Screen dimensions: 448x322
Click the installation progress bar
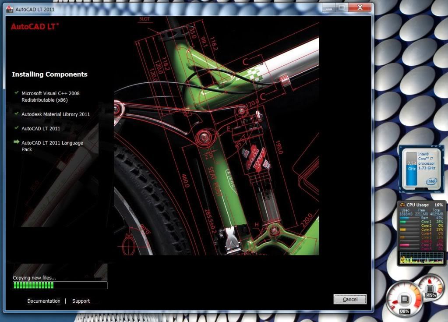[60, 285]
